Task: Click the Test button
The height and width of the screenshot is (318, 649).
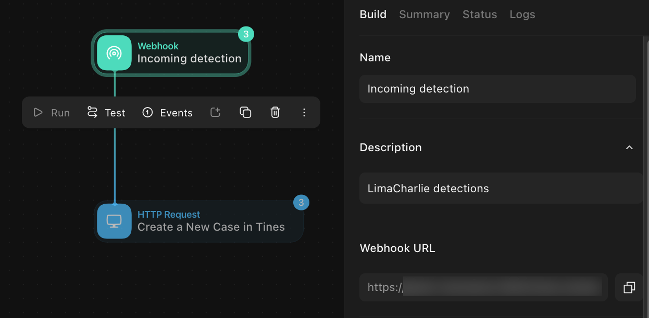Action: (x=106, y=113)
